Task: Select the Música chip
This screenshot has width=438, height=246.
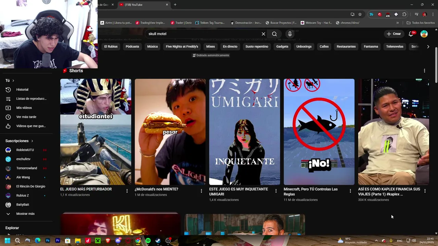Action: click(x=152, y=46)
